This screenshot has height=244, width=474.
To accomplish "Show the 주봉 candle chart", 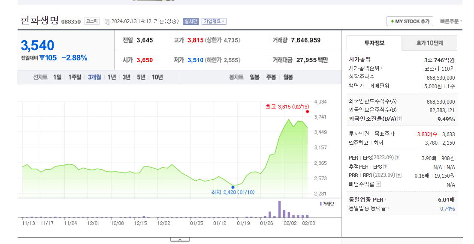I will 271,77.
